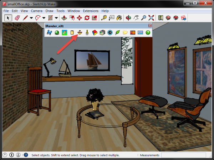Click the IRender rpc icon

tap(140, 32)
